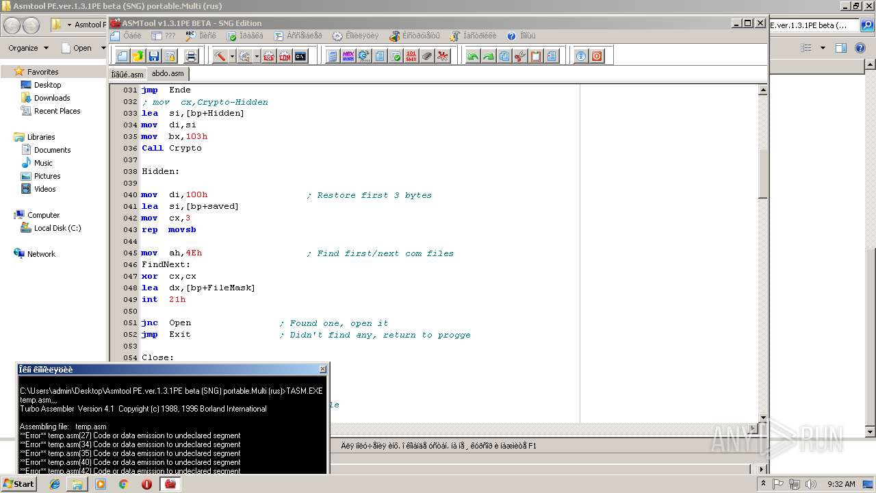Click code line 'Call Crypto'

[x=172, y=148]
